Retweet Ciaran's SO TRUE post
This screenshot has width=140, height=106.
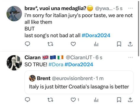coord(51,100)
